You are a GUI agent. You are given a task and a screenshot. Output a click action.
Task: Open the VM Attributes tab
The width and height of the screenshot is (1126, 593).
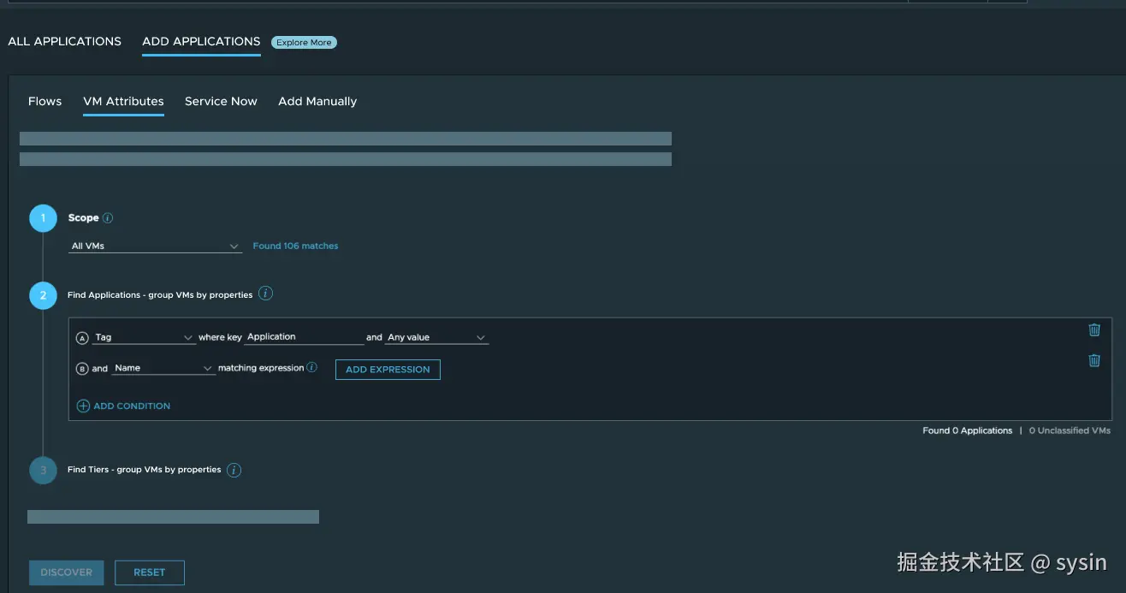123,101
